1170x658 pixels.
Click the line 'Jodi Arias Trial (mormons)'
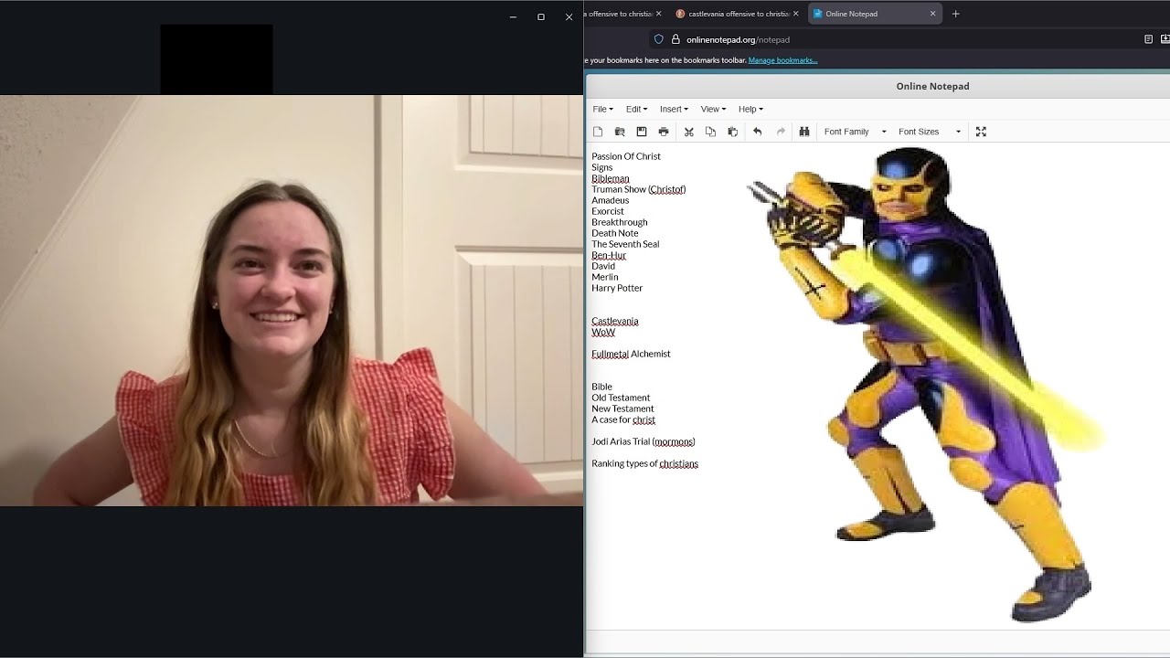click(643, 441)
